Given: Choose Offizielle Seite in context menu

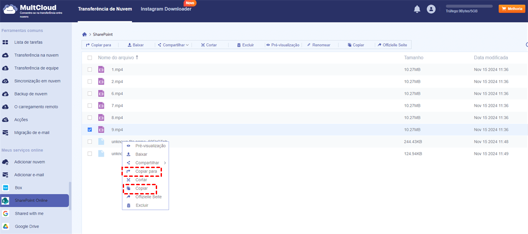Looking at the screenshot, I should point(145,197).
